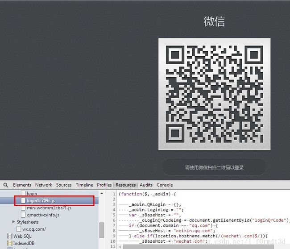Click the DevTools search magnifier icon
The height and width of the screenshot is (249, 290).
6,185
